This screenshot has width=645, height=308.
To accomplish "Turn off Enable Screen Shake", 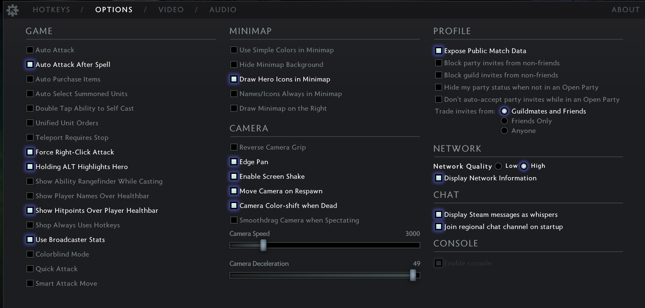I will [234, 176].
